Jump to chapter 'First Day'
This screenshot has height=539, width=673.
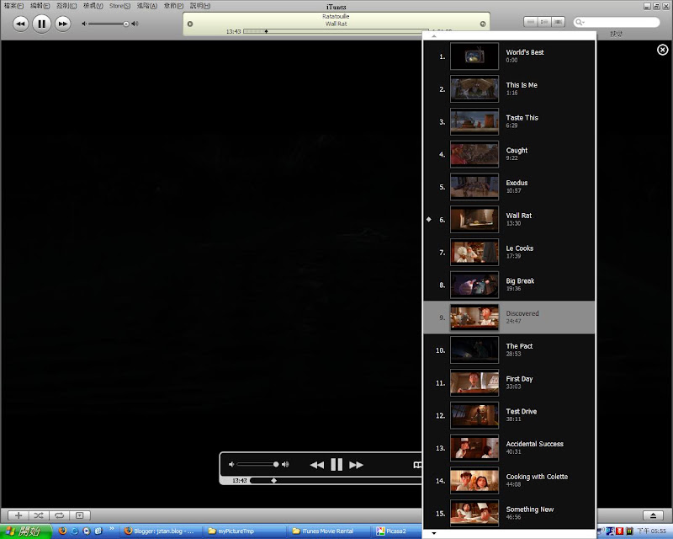509,383
